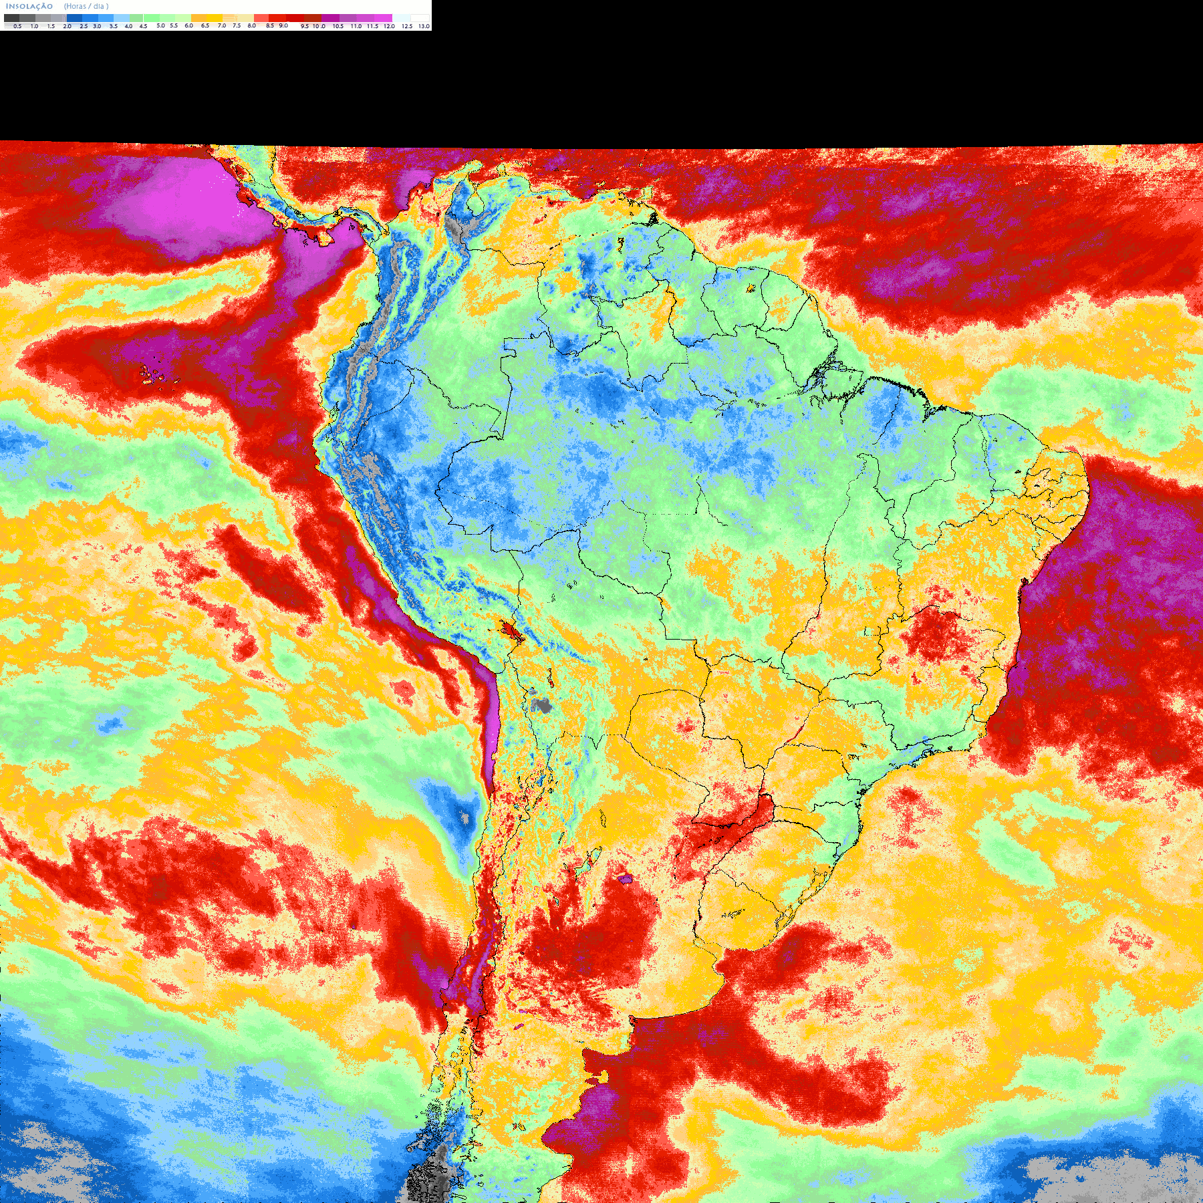Click the 7.0 value on the scale

(x=222, y=25)
